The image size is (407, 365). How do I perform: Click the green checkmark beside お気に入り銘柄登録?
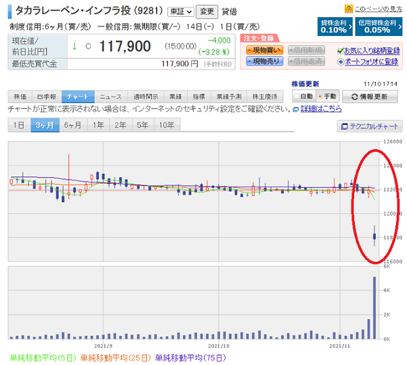[x=340, y=51]
